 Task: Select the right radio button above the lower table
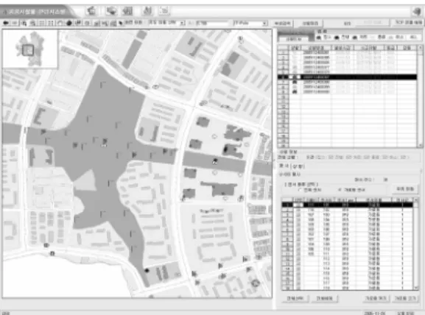point(340,190)
